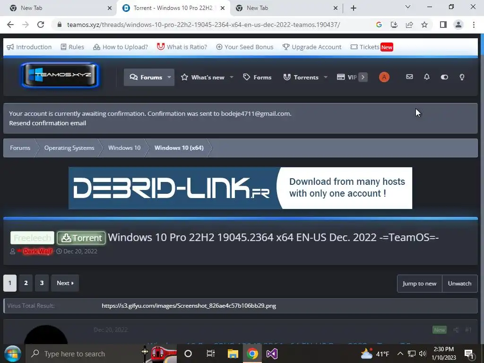The image size is (484, 363).
Task: Open the What is Ratio? link
Action: 182,47
